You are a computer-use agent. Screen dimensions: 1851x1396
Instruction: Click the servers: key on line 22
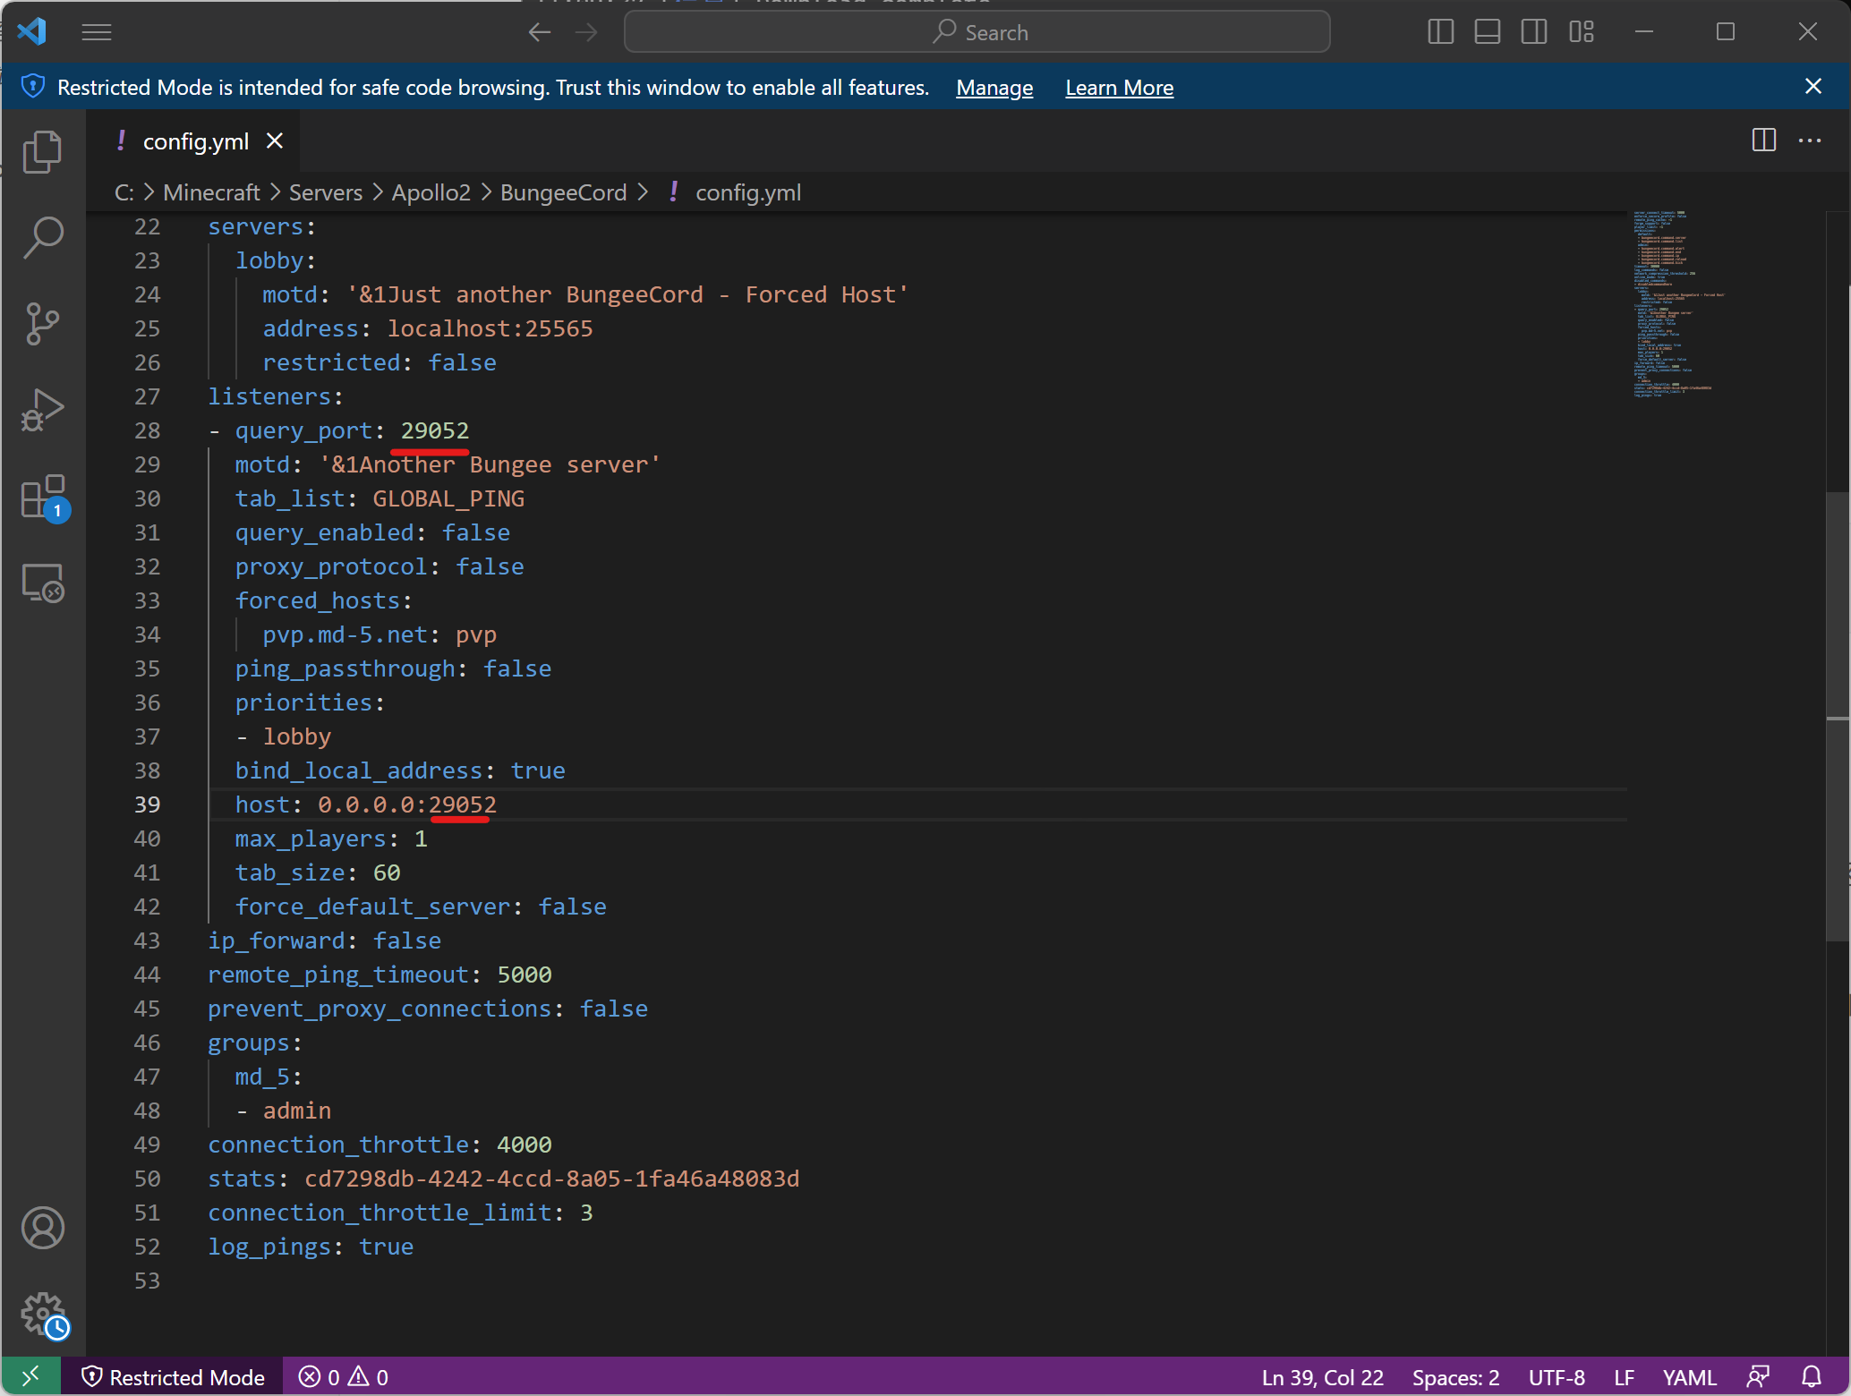[261, 226]
